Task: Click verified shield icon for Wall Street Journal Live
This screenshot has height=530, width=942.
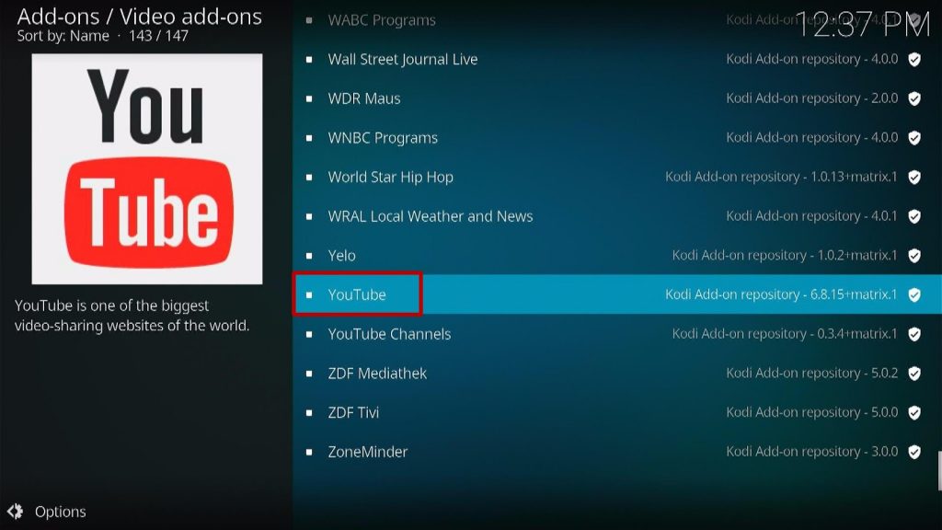Action: coord(914,60)
